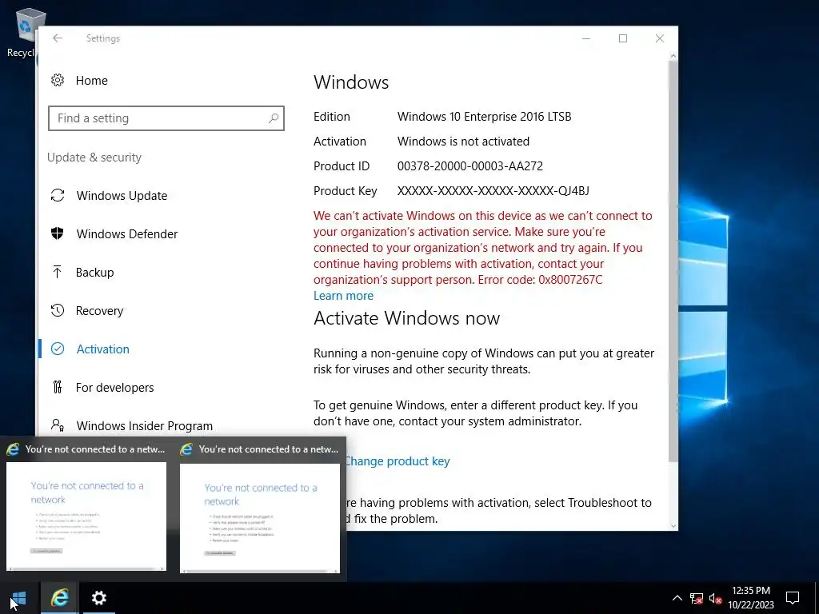Screen dimensions: 819x614
Task: Open Recovery section
Action: click(x=99, y=311)
